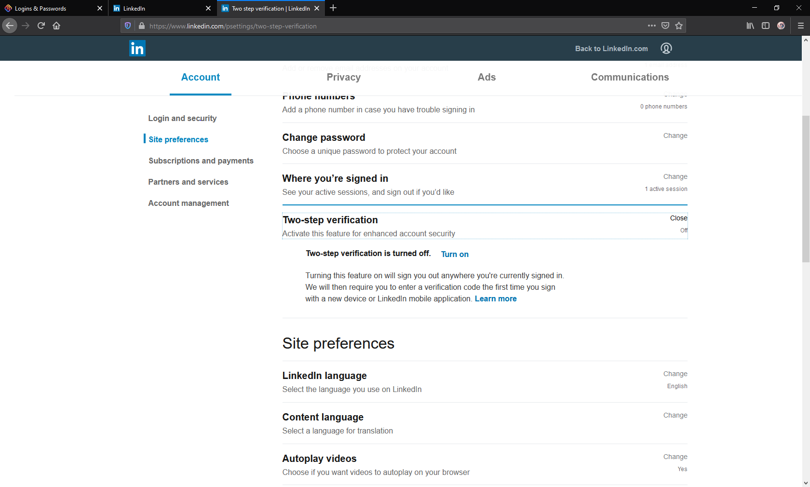Click Back to LinkedIn.com link
The height and width of the screenshot is (487, 810).
[x=611, y=49]
